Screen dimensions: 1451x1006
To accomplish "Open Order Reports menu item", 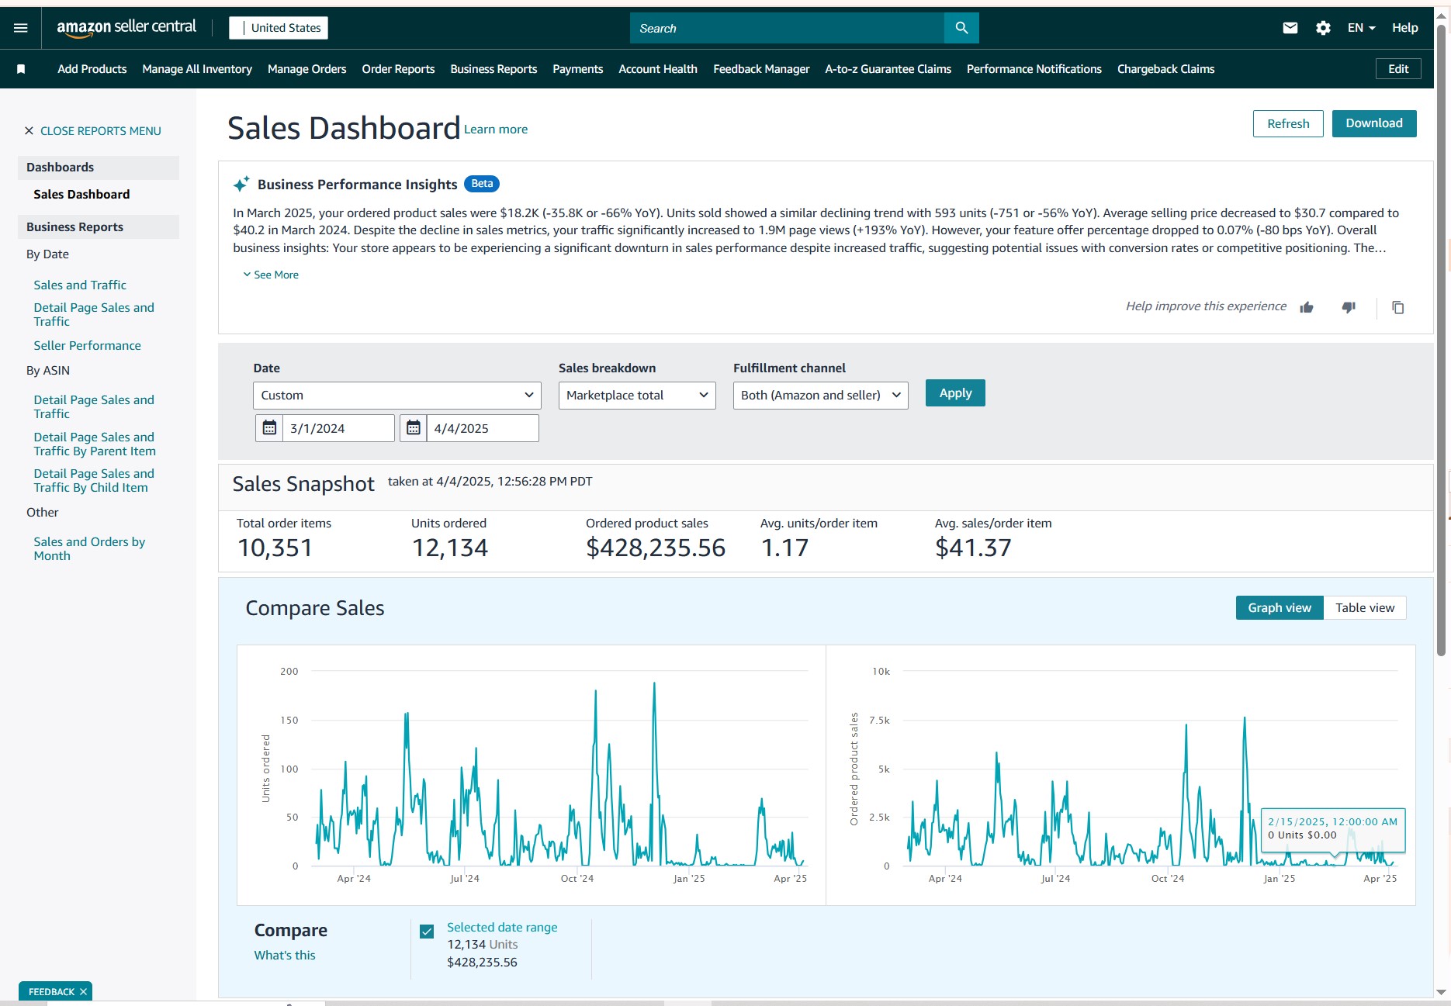I will pos(398,69).
